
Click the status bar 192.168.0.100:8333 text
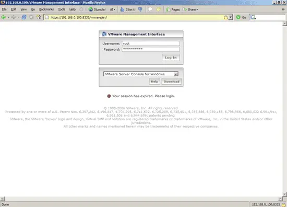click(266, 204)
